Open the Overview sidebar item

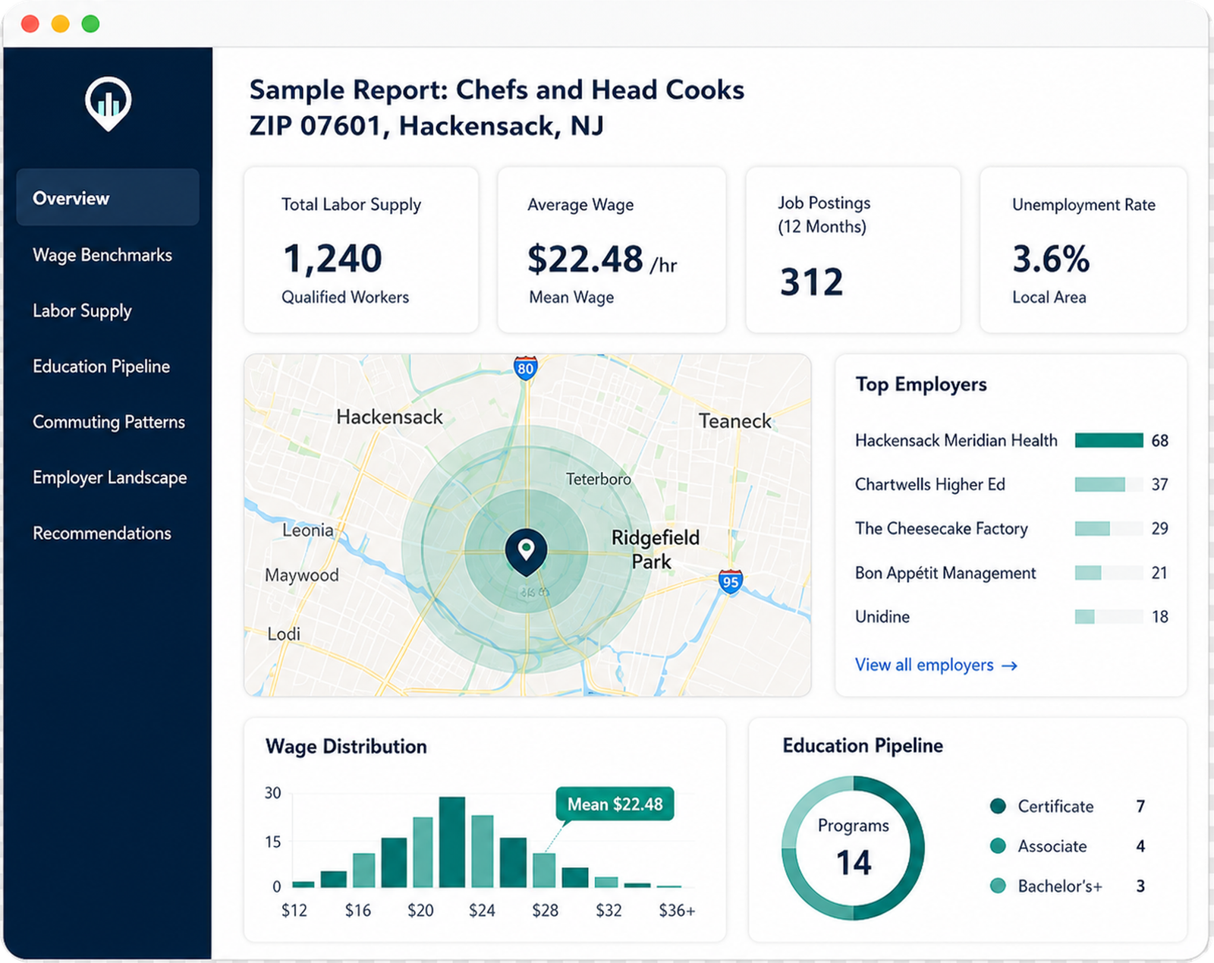[x=108, y=197]
